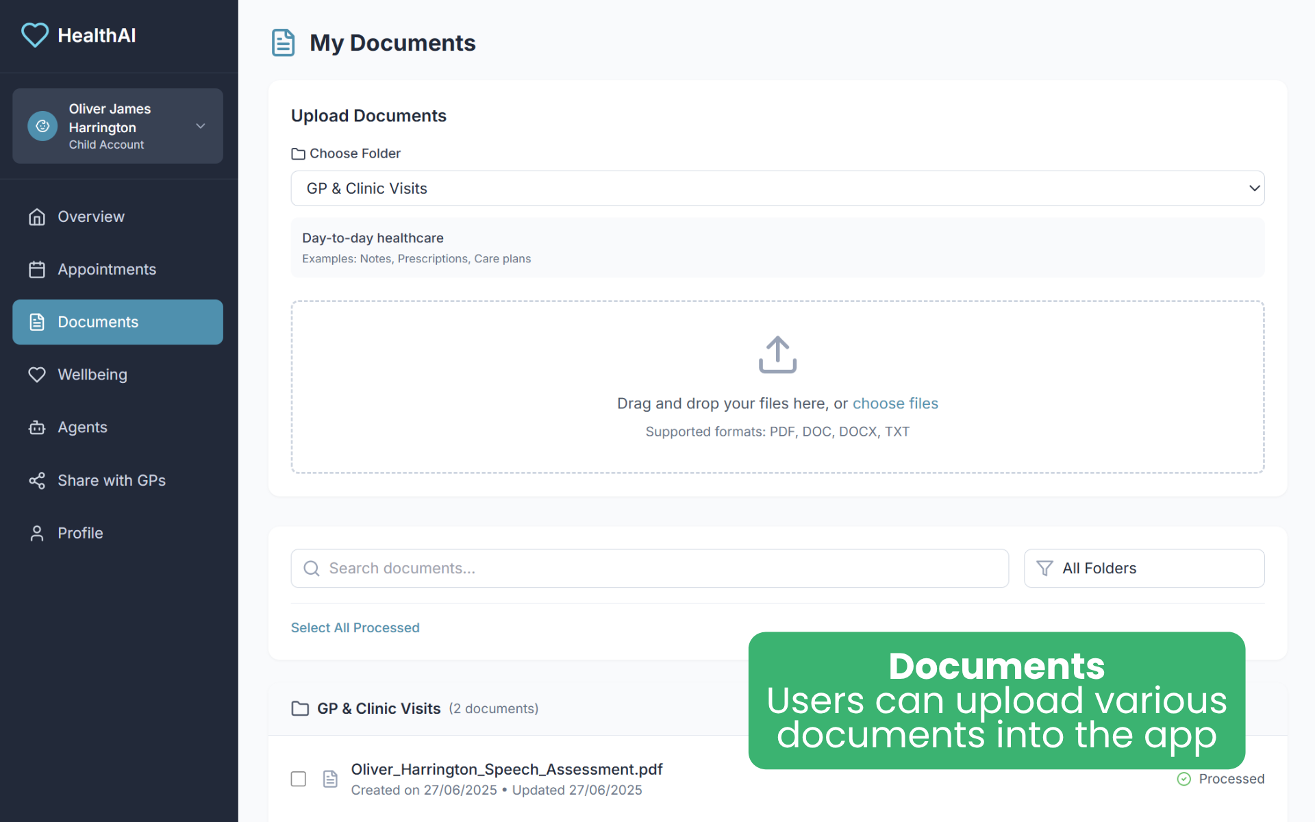1315x822 pixels.
Task: Tick checkbox for Oliver_Harrington_Speech_Assessment.pdf
Action: click(x=299, y=779)
